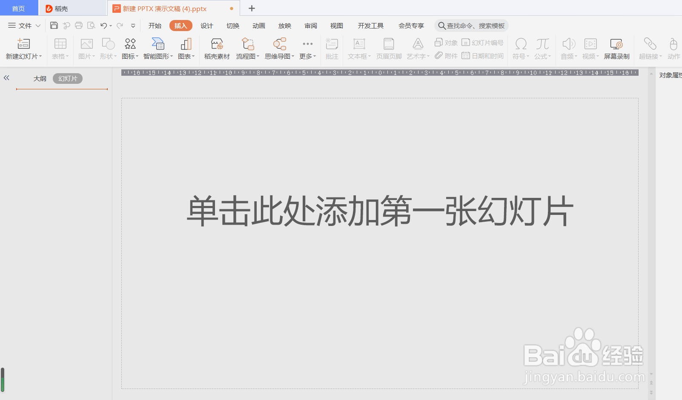Click the 幻灯片编号 slide number button
Viewport: 682px width, 400px height.
coord(482,43)
